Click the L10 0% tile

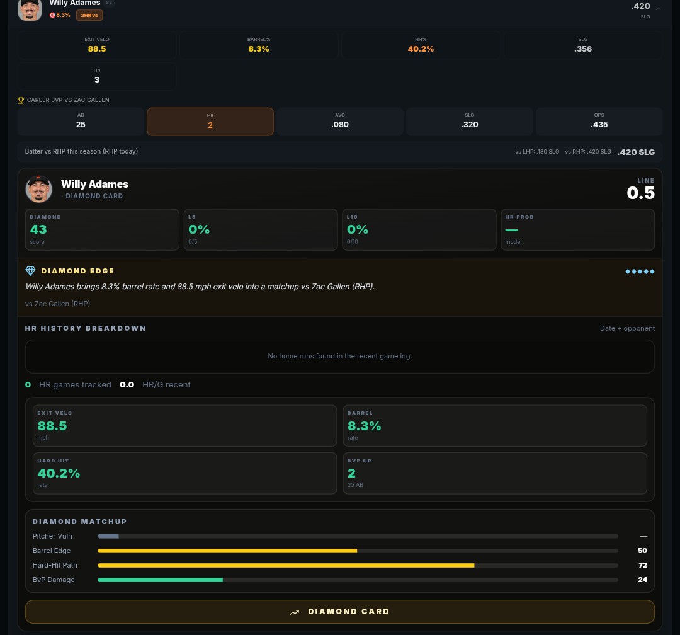coord(419,229)
